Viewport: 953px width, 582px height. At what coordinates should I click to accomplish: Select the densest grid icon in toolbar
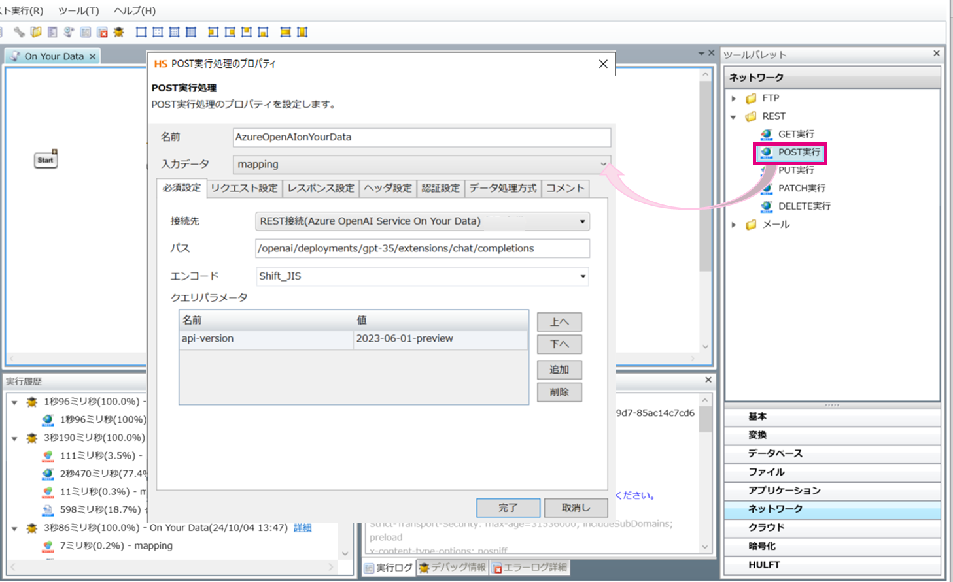[190, 32]
